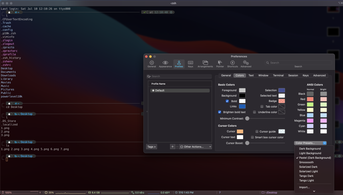
Task: Click the minus icon to remove profile
Action: tap(177, 147)
